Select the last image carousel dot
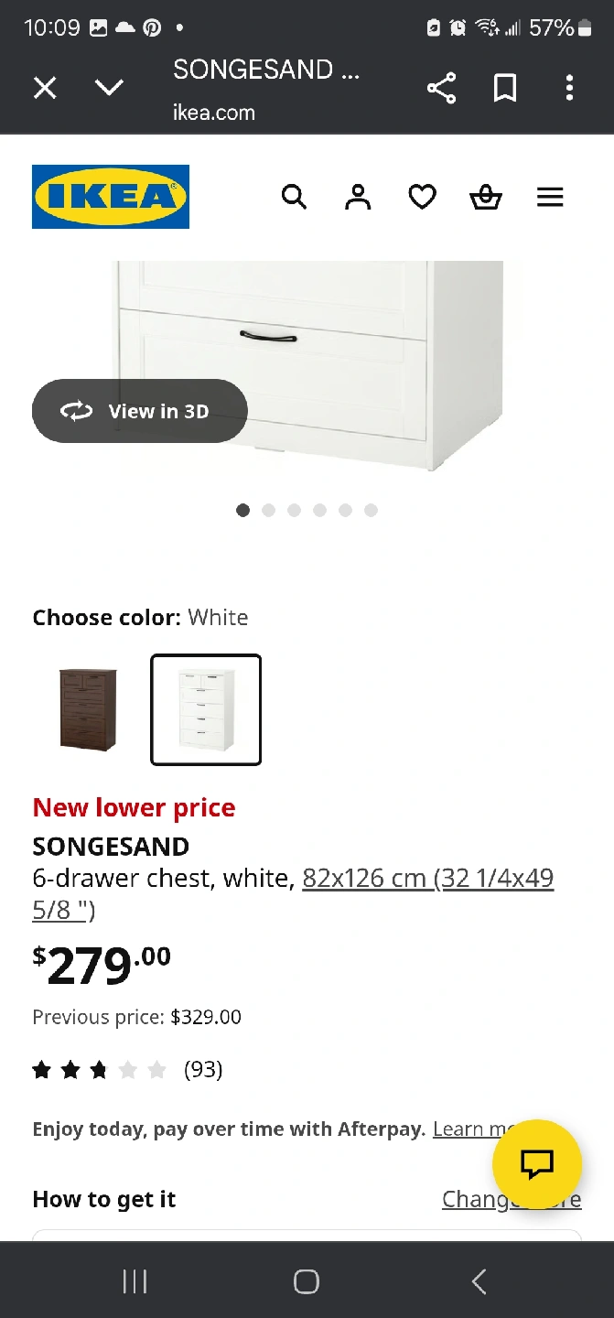 coord(371,511)
